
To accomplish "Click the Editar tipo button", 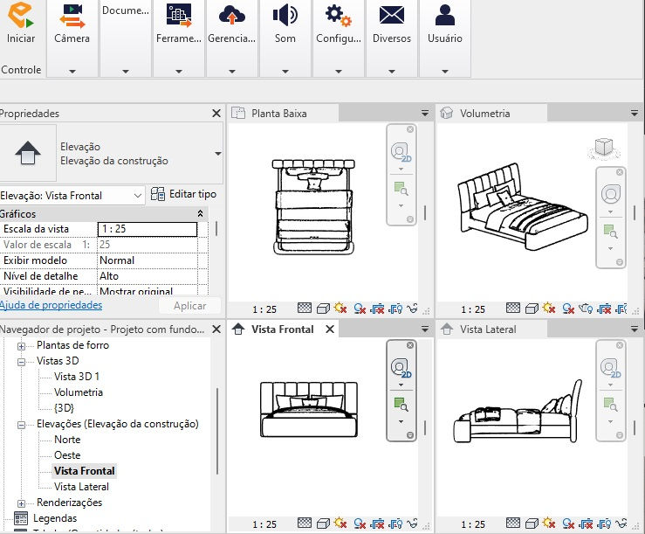I will (x=183, y=194).
